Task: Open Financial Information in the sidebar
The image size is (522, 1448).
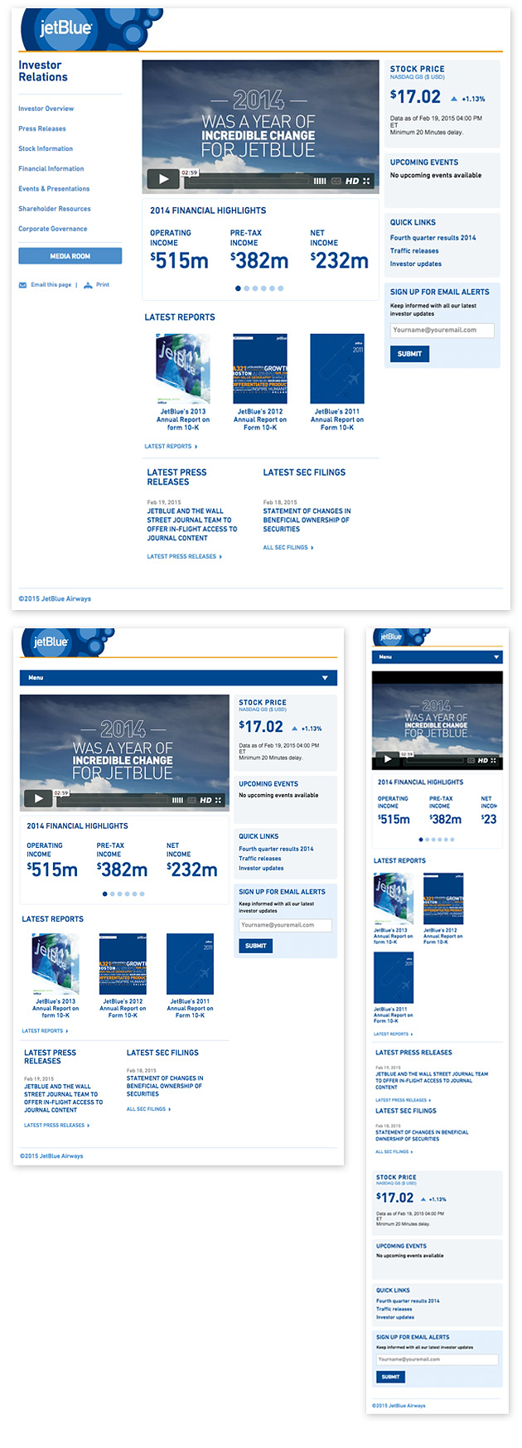Action: click(x=51, y=168)
